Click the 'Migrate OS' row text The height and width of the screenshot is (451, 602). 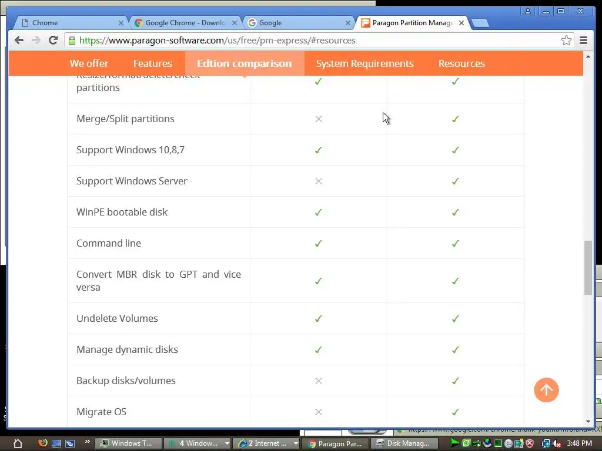(x=101, y=412)
